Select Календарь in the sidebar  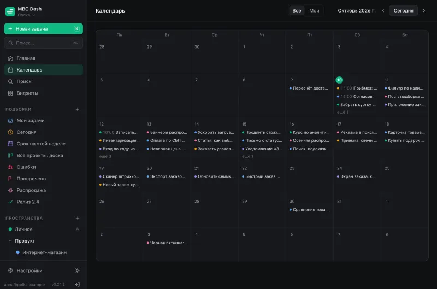pos(44,70)
